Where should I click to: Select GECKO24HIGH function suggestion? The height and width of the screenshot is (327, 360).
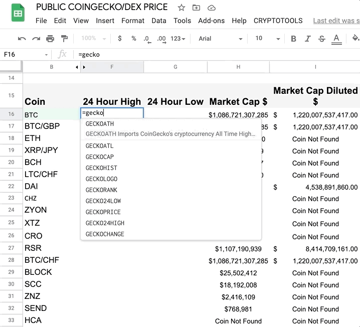pyautogui.click(x=171, y=223)
